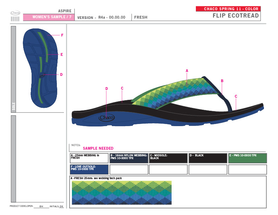Screen dimensions: 278x215
Task: Click the DK initials field
Action: [61, 206]
